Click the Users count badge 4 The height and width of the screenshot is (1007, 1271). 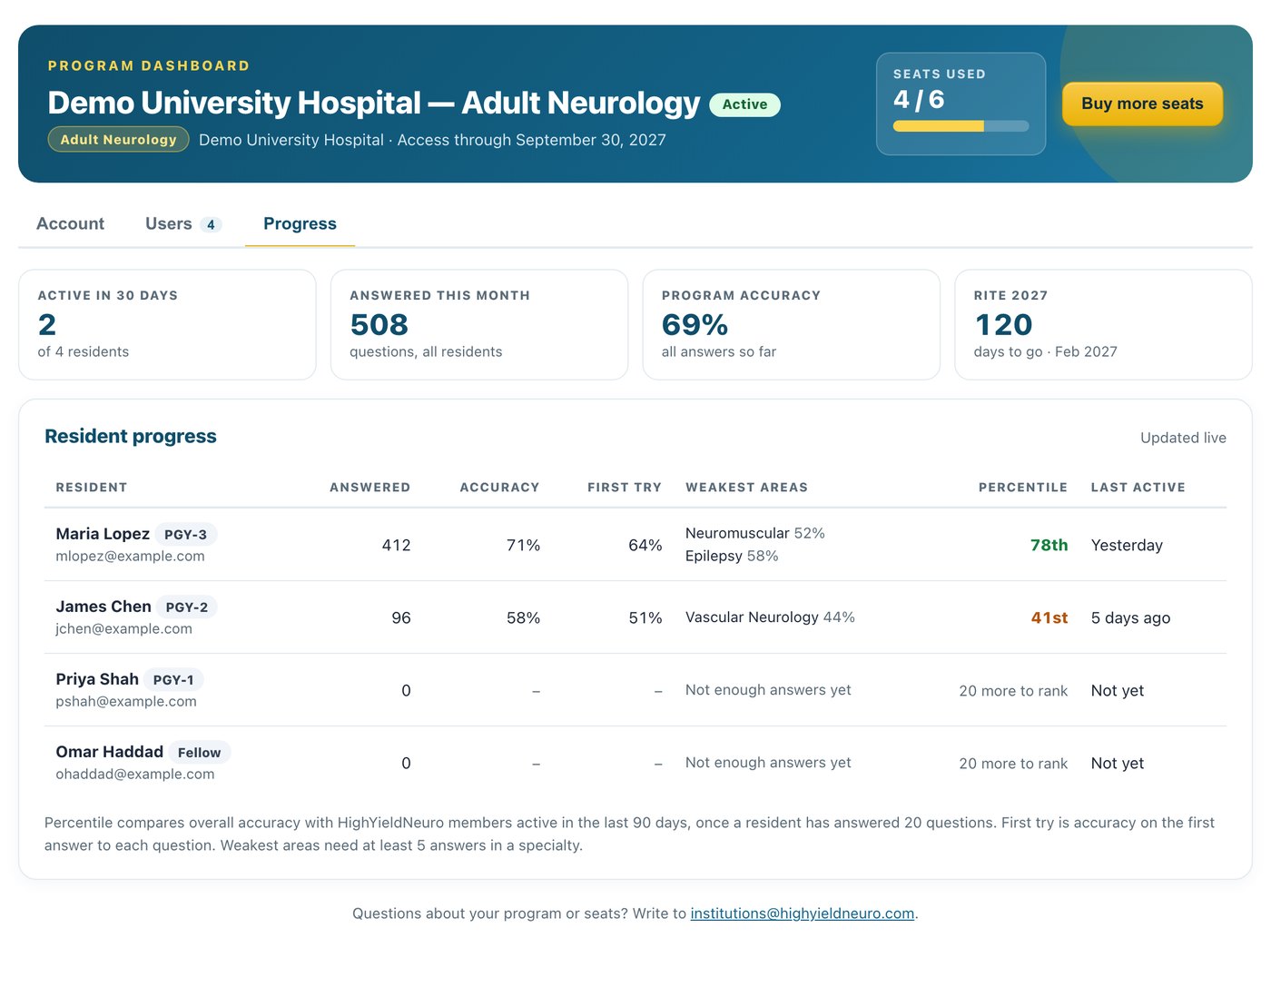tap(211, 224)
